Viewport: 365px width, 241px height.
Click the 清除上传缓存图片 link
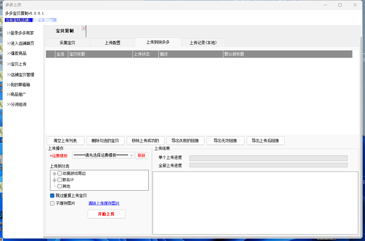click(104, 203)
